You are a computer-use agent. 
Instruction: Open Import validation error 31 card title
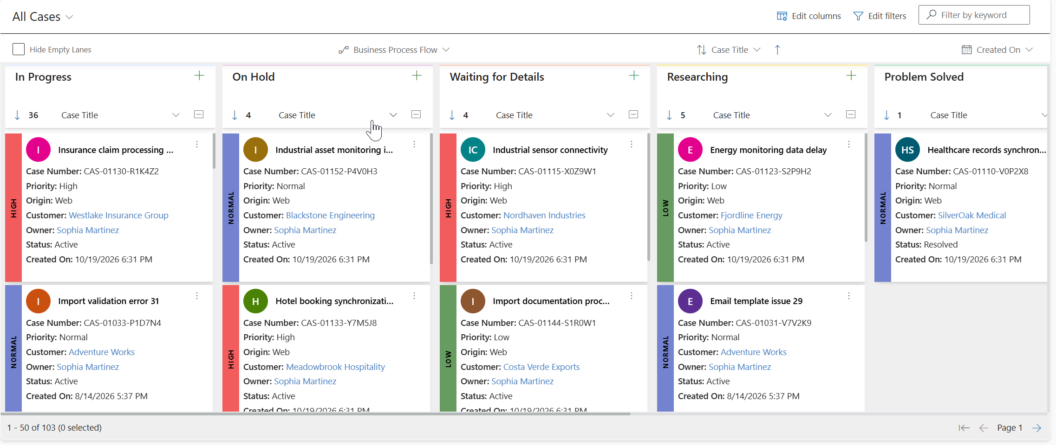coord(108,301)
